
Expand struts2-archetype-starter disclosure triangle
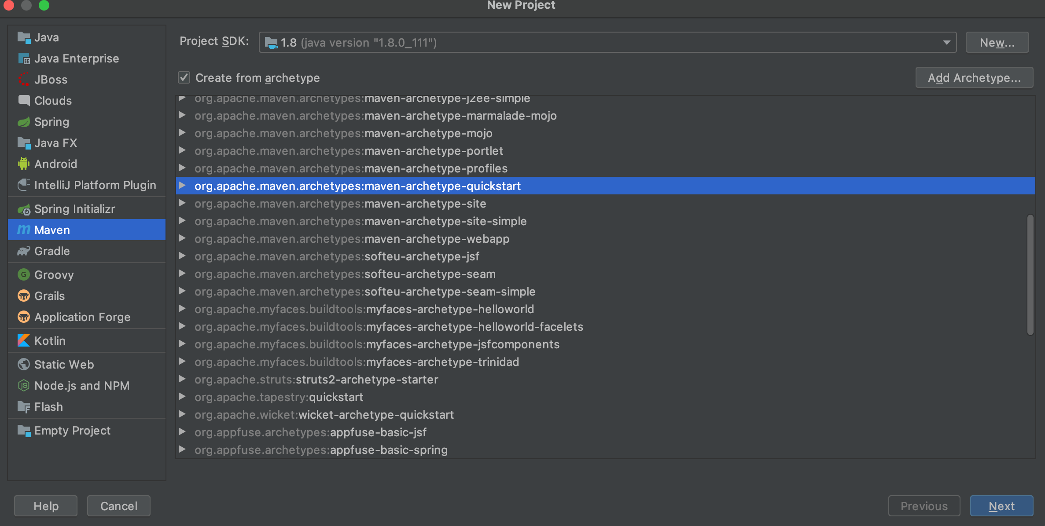coord(182,380)
